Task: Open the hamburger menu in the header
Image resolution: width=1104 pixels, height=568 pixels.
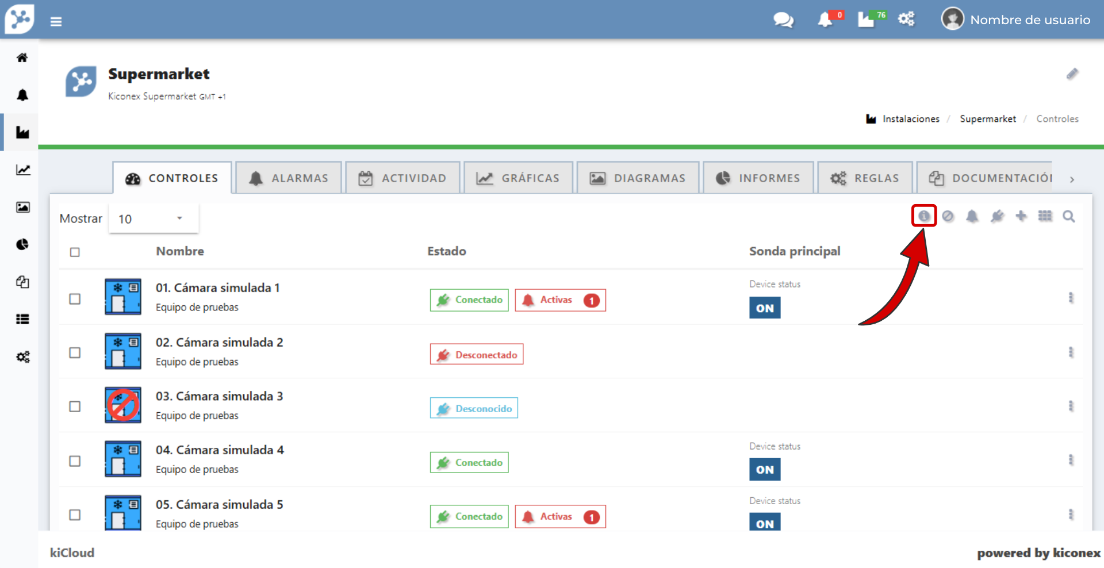Action: [56, 22]
